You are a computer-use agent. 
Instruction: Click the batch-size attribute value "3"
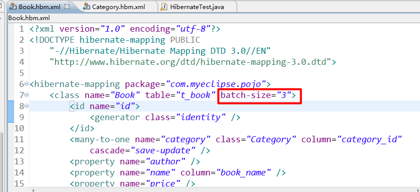[284, 95]
